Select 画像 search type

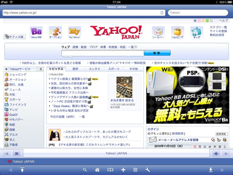point(75,47)
